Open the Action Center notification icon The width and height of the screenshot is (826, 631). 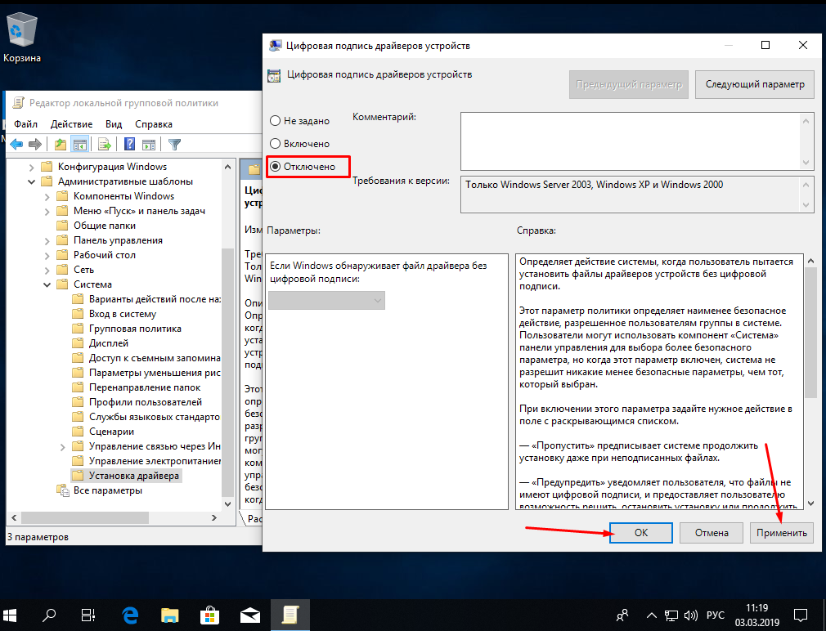click(801, 615)
